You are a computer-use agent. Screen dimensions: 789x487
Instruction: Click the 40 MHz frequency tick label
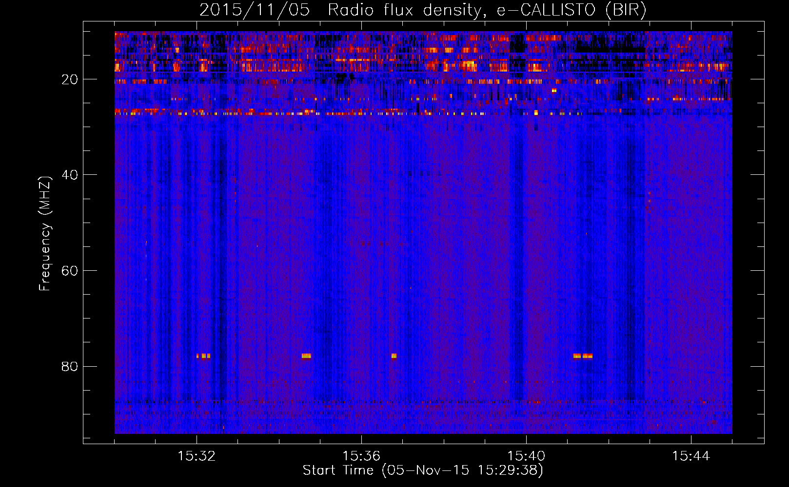pos(70,175)
